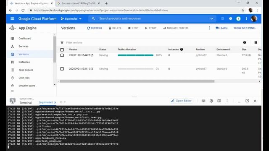Click the REFRESH button
269x151 pixels.
tap(94, 28)
